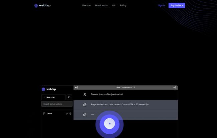Screen dimensions: 217x138
Task: Go to How it works section
Action: tap(101, 6)
